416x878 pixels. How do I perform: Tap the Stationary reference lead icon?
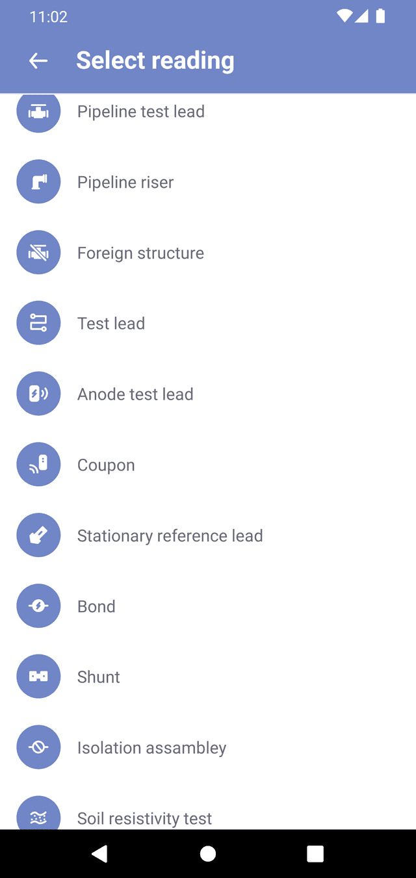38,536
